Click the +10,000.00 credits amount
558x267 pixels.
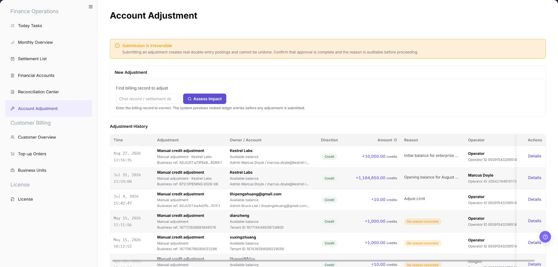[379, 156]
